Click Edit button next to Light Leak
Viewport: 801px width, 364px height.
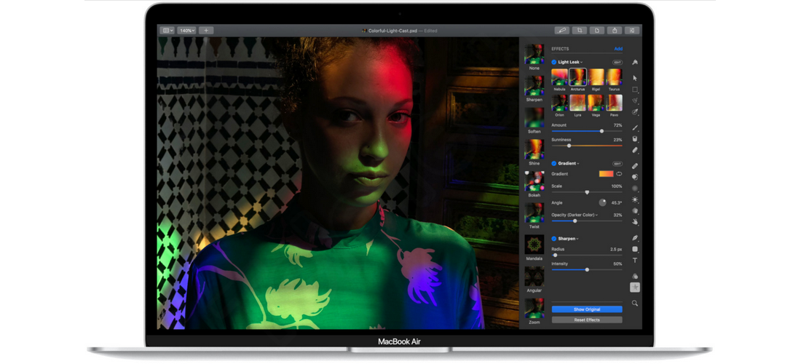pos(617,63)
